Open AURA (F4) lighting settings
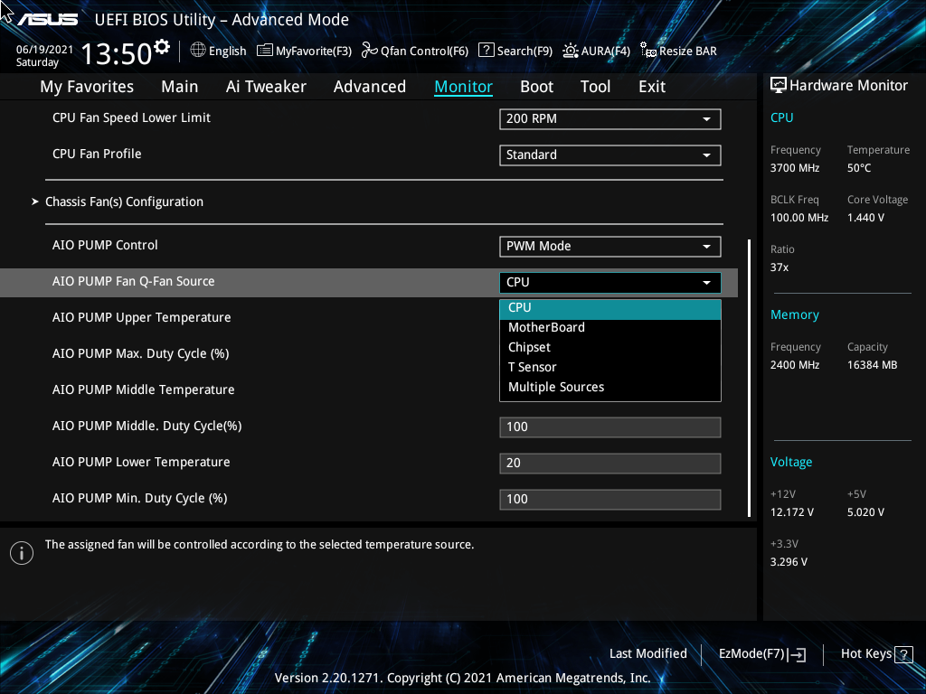This screenshot has width=926, height=694. click(596, 51)
